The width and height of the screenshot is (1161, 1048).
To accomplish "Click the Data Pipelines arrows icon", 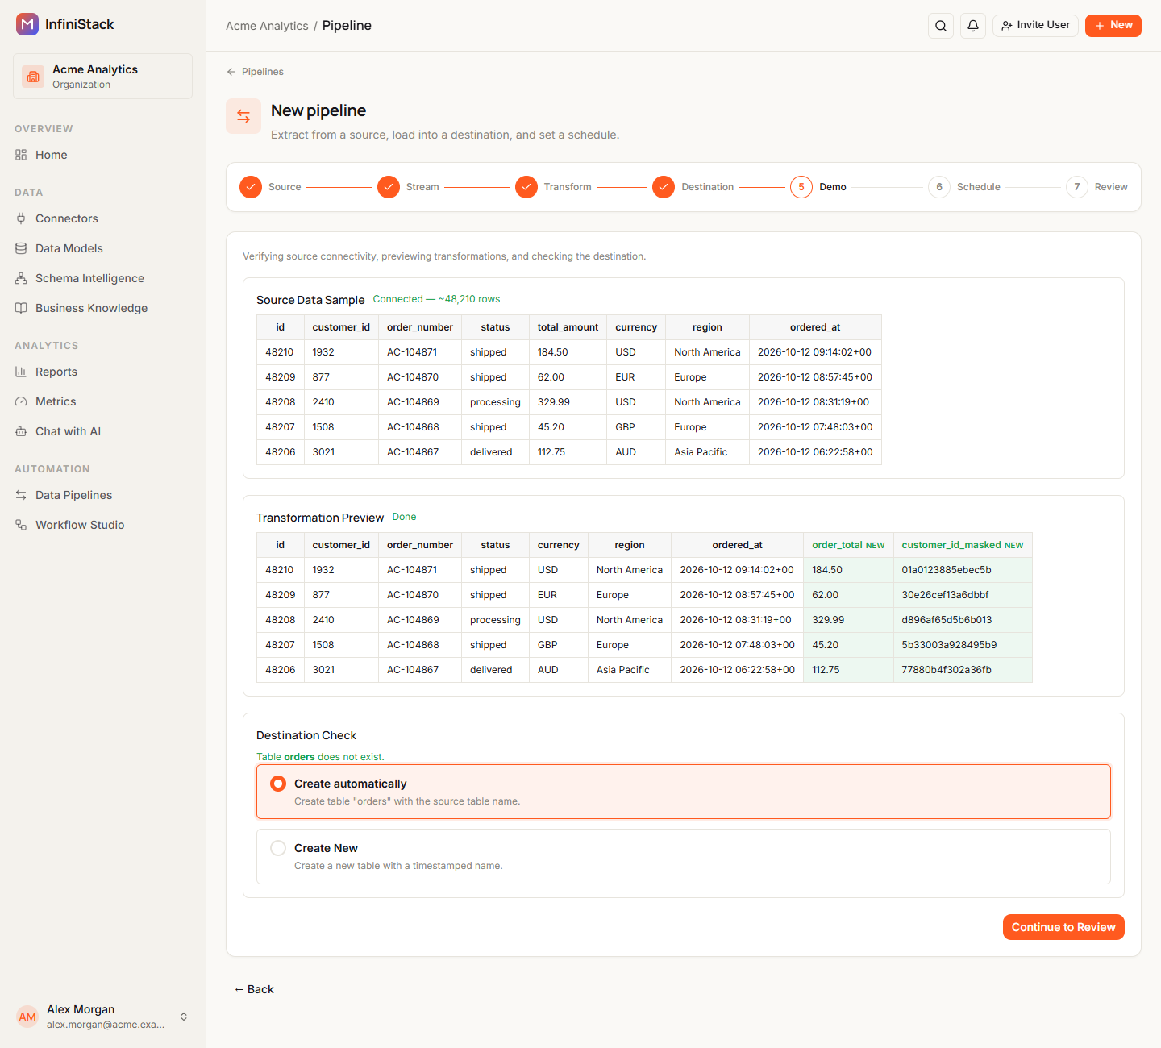I will [x=21, y=495].
